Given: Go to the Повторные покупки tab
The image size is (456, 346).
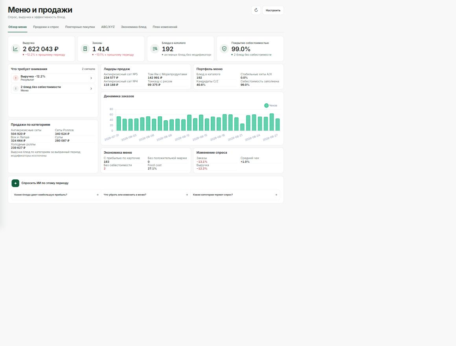Looking at the screenshot, I should tap(80, 27).
